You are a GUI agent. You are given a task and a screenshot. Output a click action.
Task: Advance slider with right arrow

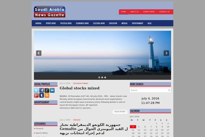click(166, 53)
